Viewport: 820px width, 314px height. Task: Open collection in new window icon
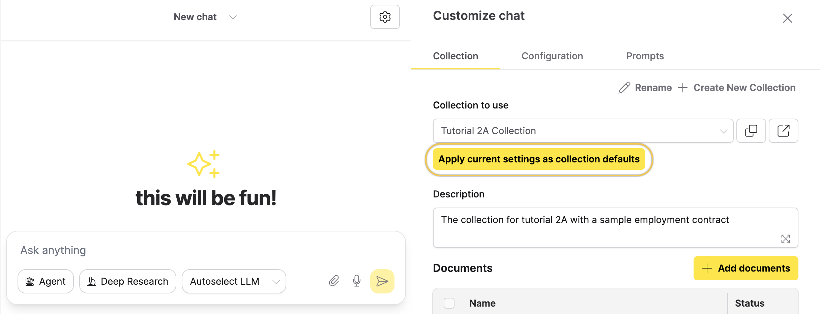[x=783, y=131]
